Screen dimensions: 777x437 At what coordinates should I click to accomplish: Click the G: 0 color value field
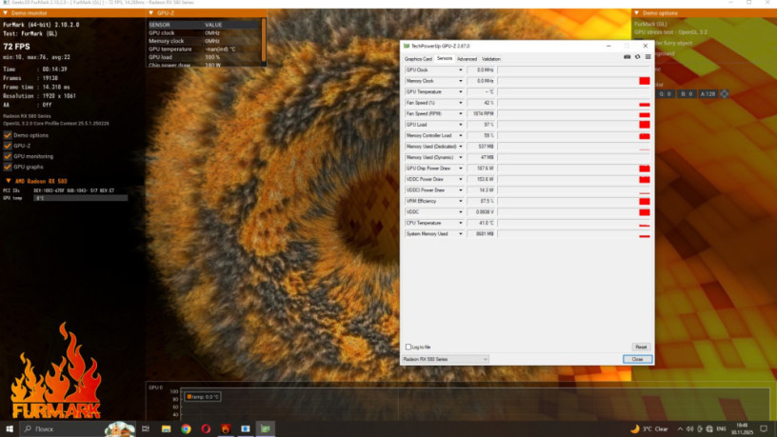665,93
